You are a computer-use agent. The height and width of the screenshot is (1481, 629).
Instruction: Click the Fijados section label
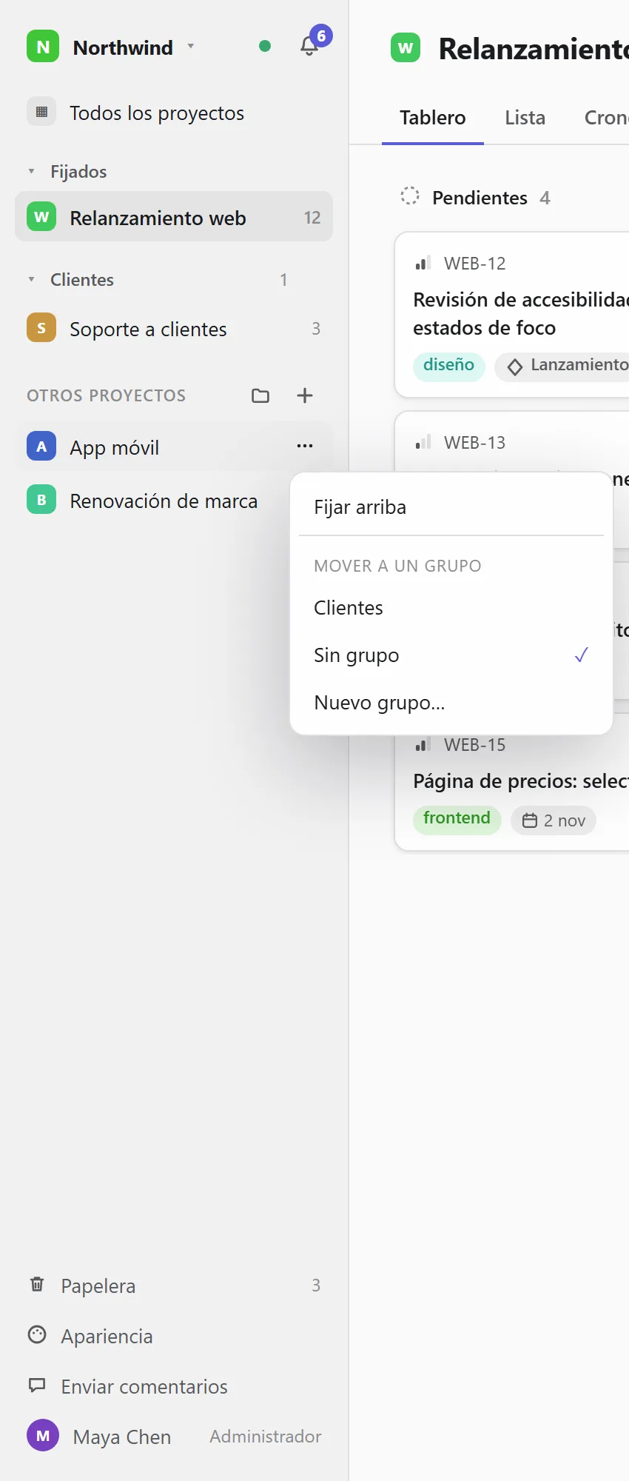tap(78, 172)
